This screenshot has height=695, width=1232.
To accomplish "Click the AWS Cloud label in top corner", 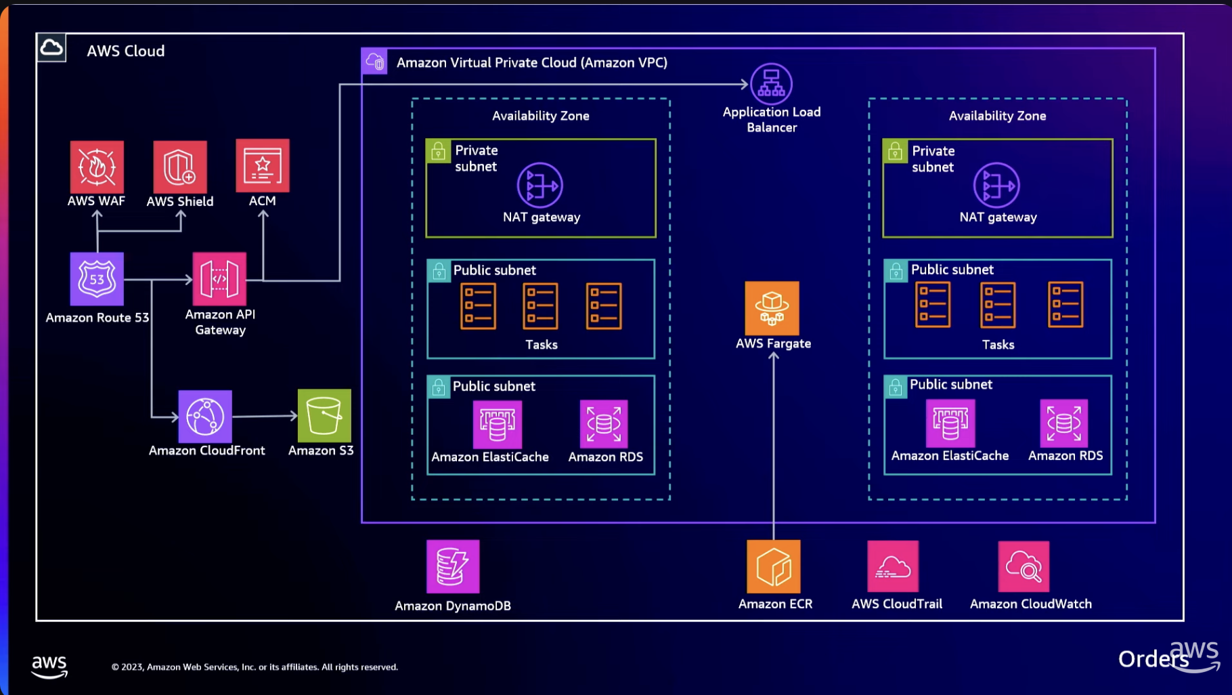I will [x=126, y=51].
